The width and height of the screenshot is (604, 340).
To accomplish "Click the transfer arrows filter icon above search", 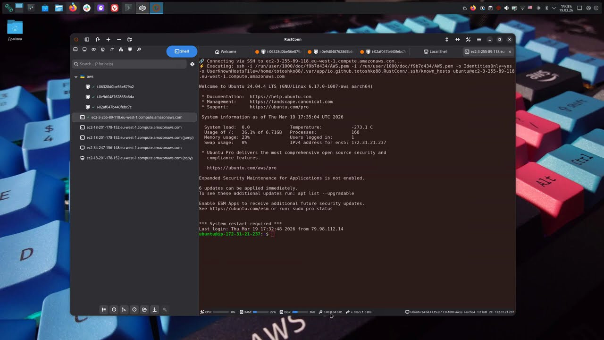I will [112, 50].
